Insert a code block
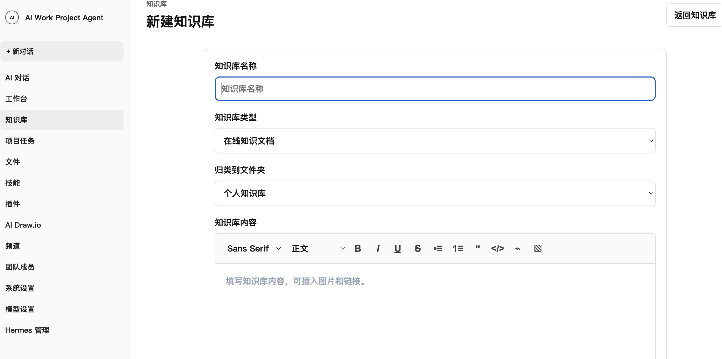 [498, 248]
